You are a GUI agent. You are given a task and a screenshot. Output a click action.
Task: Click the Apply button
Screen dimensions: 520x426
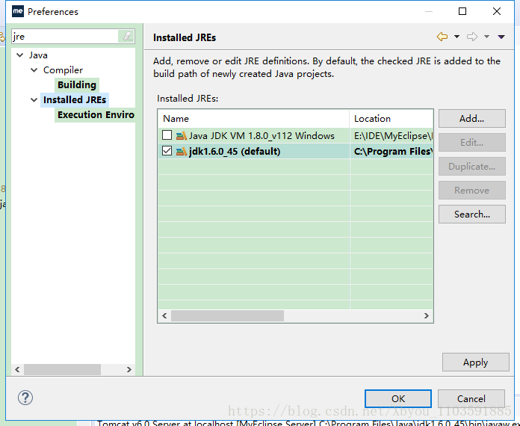[476, 362]
